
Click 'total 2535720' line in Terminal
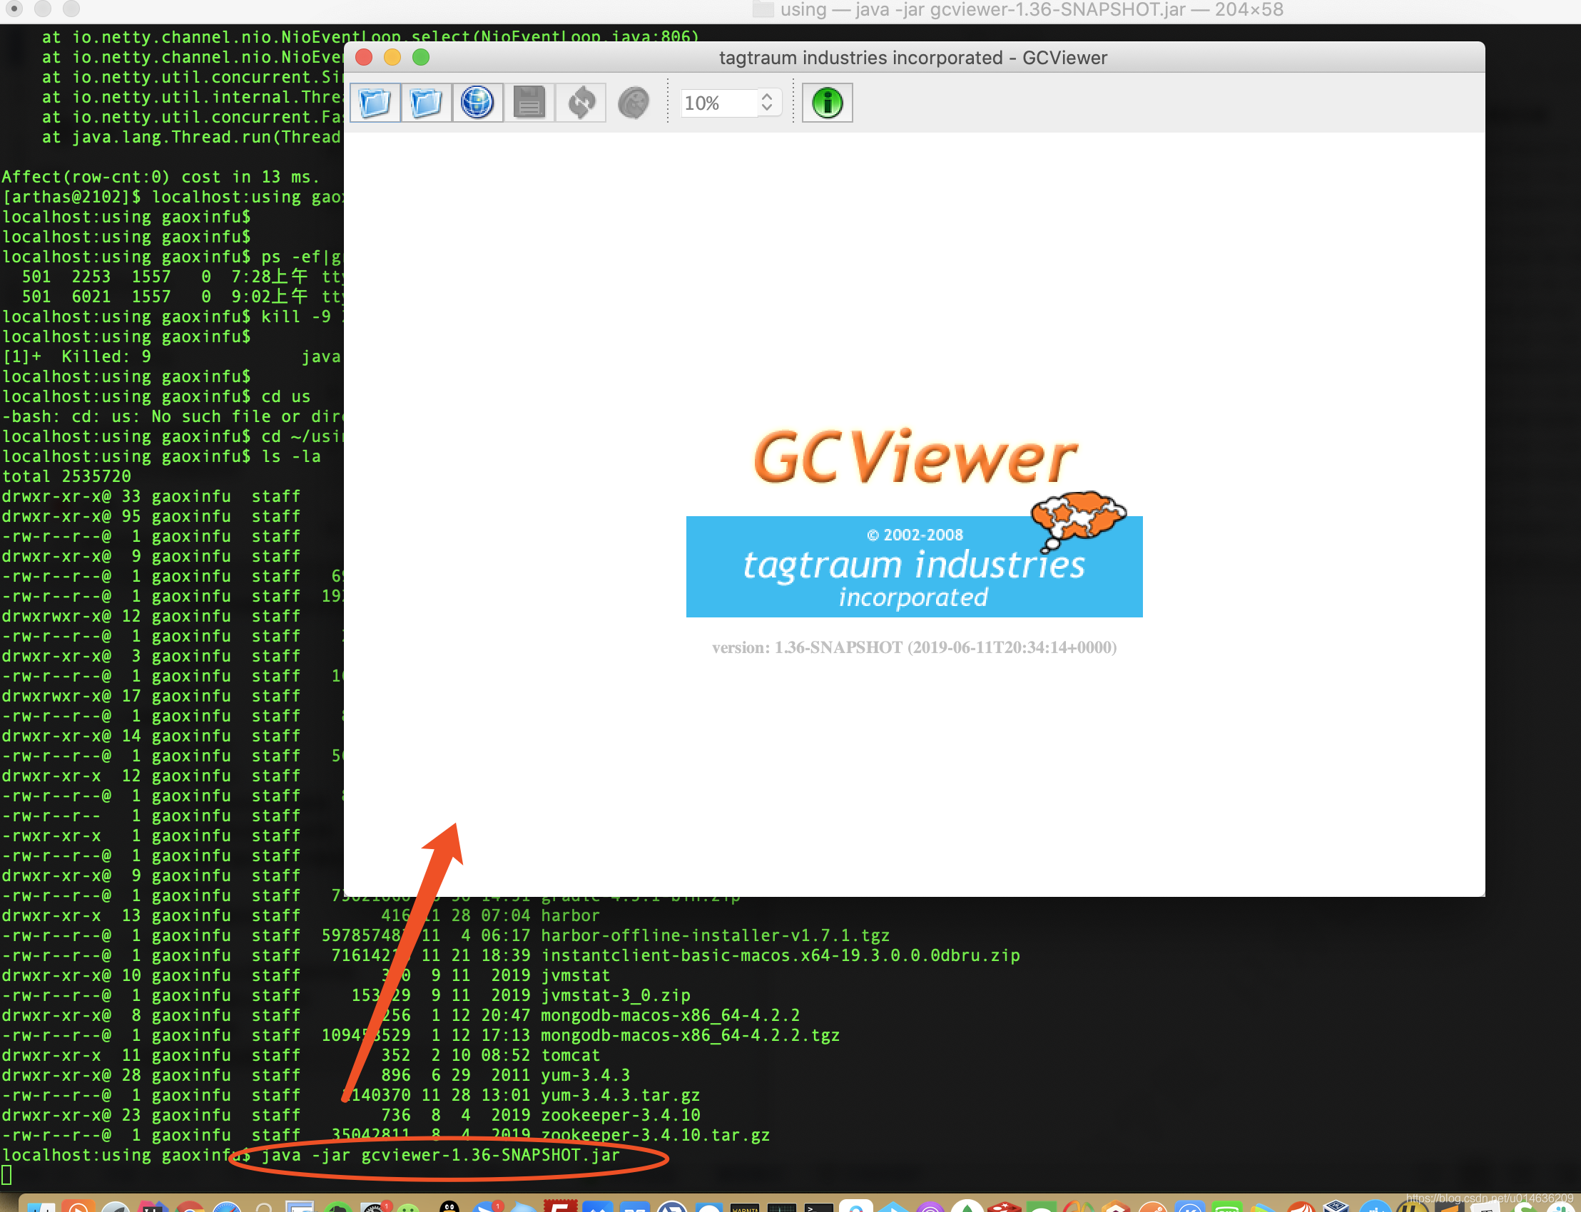[x=66, y=476]
